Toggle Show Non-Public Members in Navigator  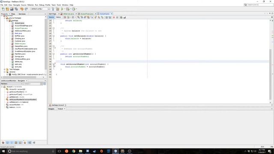(x=16, y=142)
